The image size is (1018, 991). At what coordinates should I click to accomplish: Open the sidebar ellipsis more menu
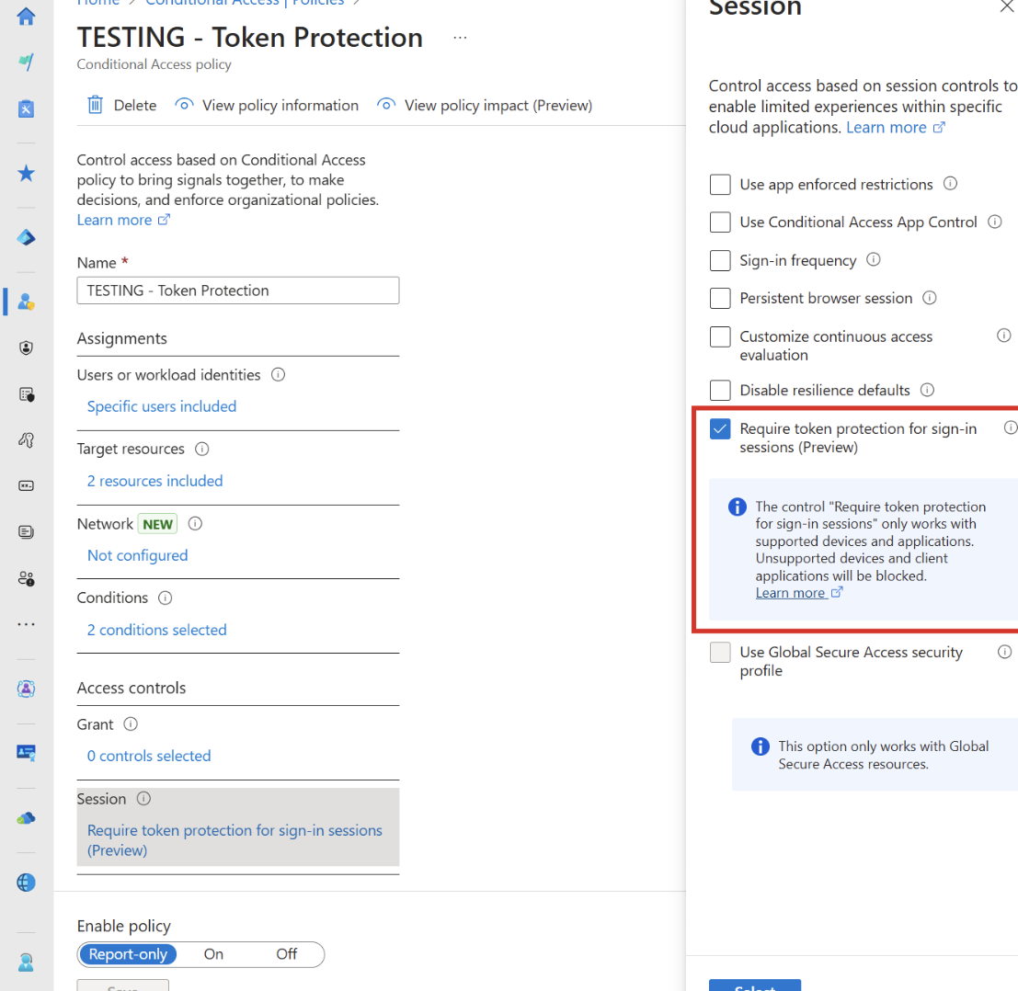tap(26, 624)
